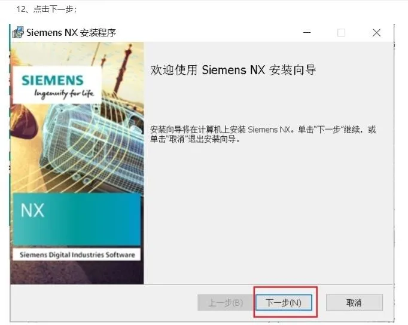Click the dark purple area under the banner
Screen dimensions: 408x325
[77, 272]
